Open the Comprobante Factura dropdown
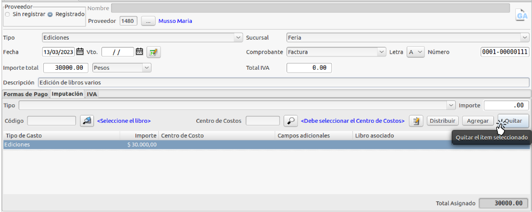The image size is (532, 212). pyautogui.click(x=382, y=52)
